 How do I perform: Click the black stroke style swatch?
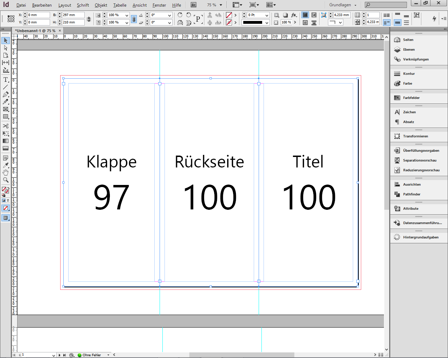[252, 22]
